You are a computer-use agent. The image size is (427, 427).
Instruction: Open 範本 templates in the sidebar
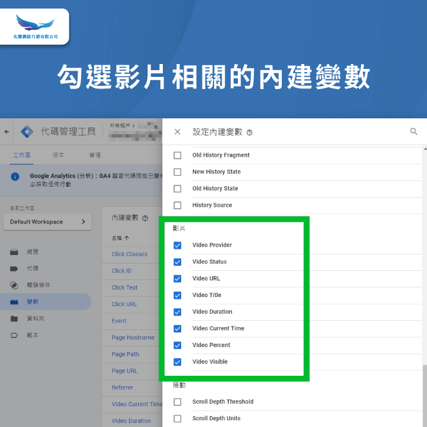point(32,335)
